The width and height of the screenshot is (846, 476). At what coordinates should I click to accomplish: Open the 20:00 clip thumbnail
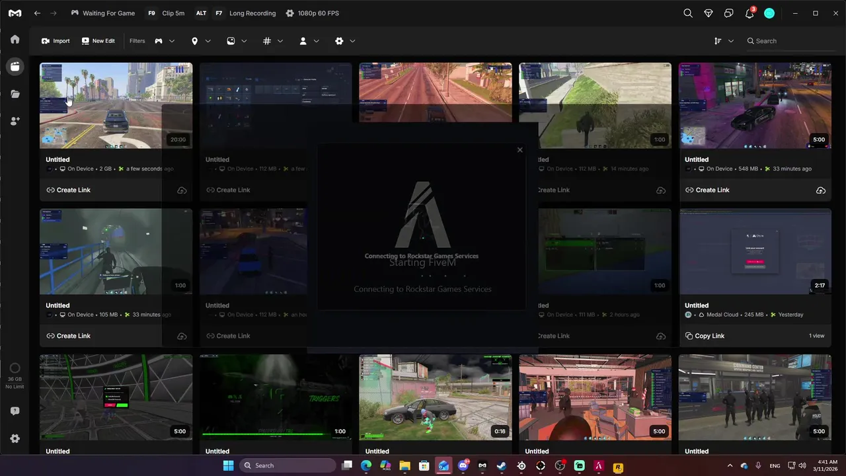[116, 106]
